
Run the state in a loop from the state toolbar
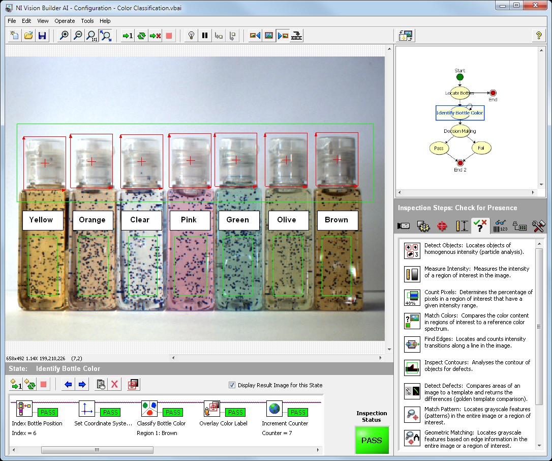[30, 384]
